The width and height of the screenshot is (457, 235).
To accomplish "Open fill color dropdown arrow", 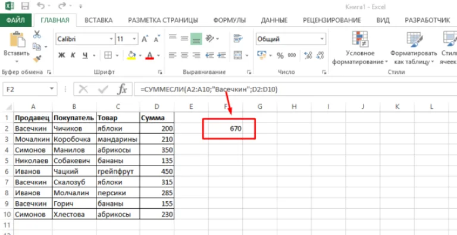I will coord(140,55).
